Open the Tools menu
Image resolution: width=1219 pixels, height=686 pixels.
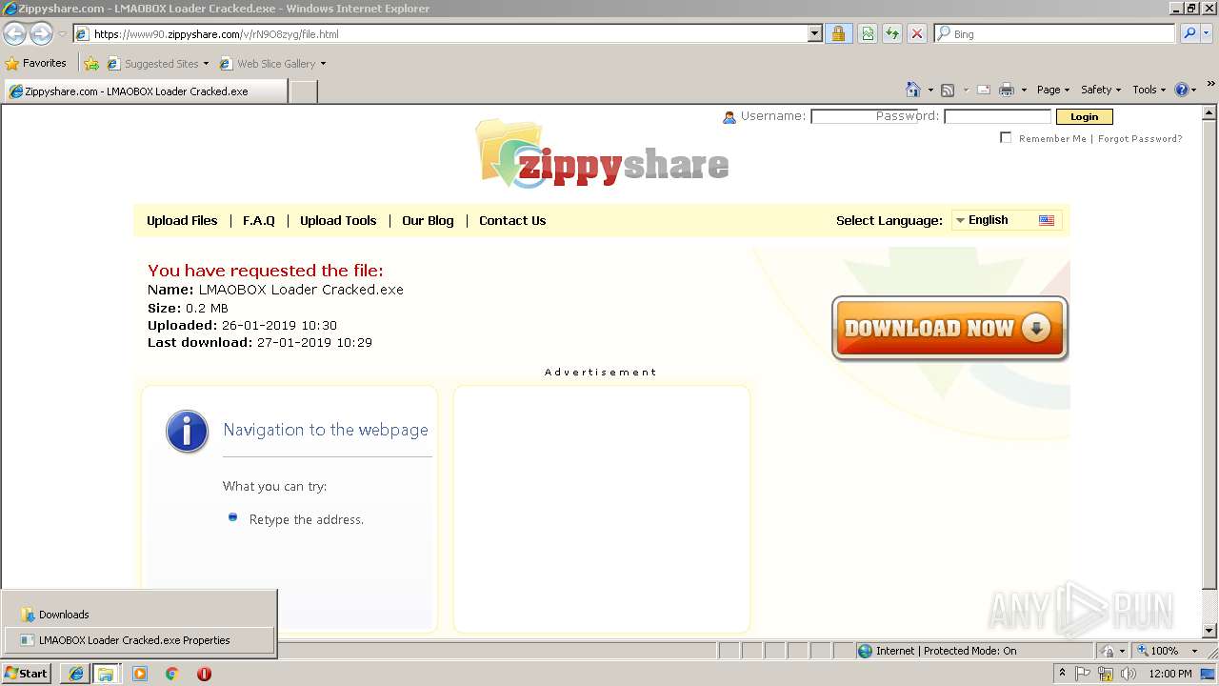1149,90
